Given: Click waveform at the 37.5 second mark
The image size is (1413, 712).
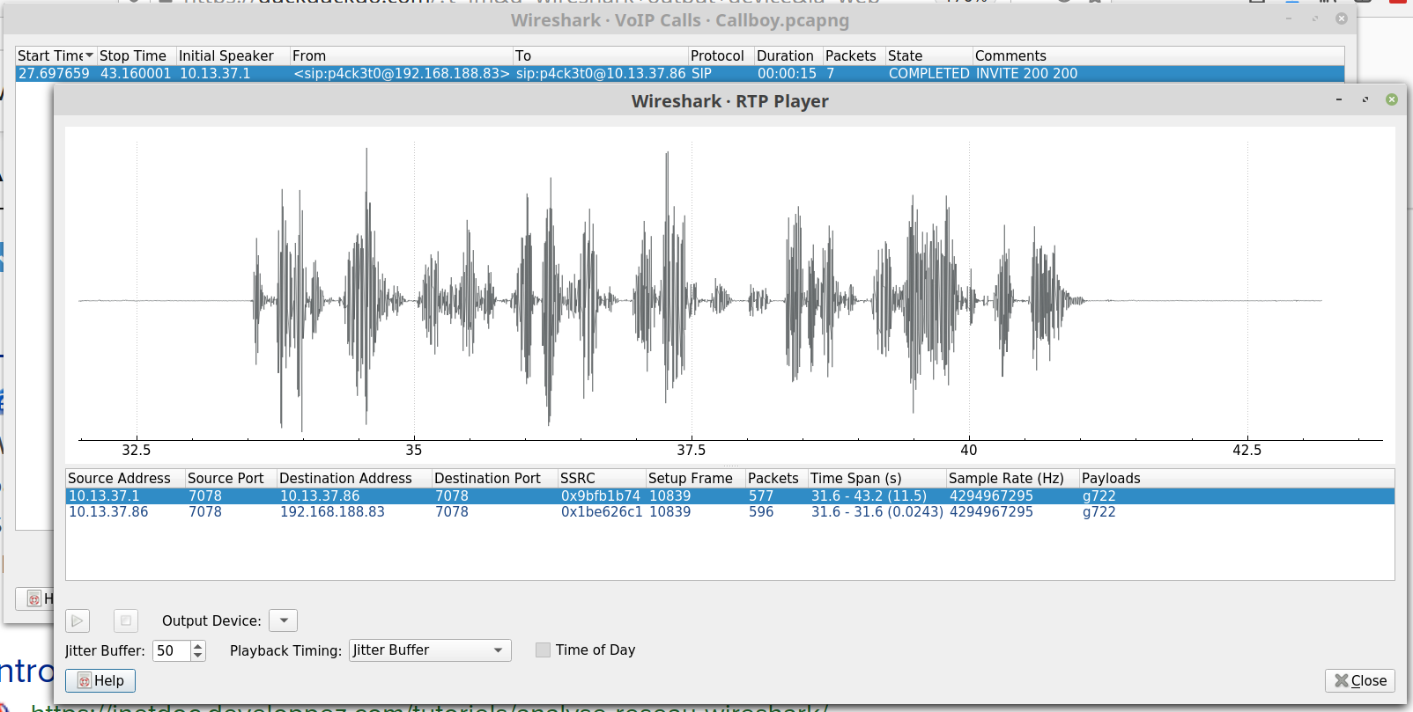Looking at the screenshot, I should pyautogui.click(x=692, y=299).
